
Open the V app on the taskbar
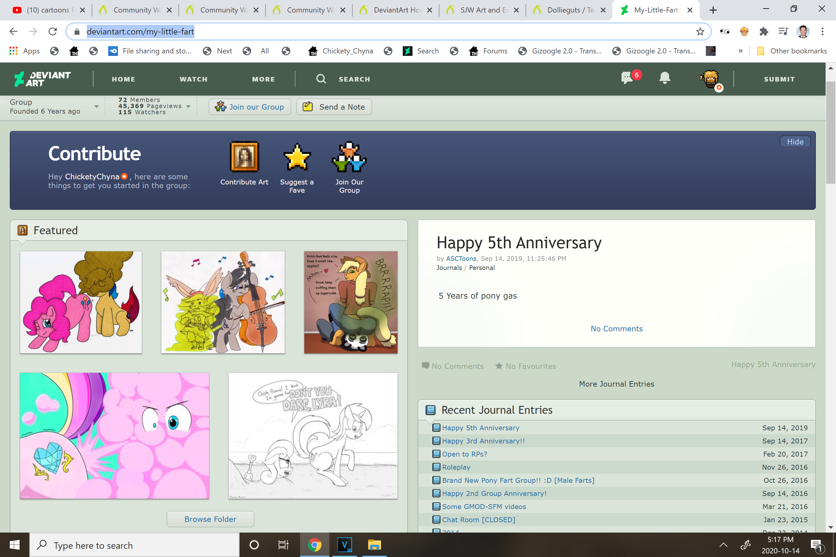(344, 544)
